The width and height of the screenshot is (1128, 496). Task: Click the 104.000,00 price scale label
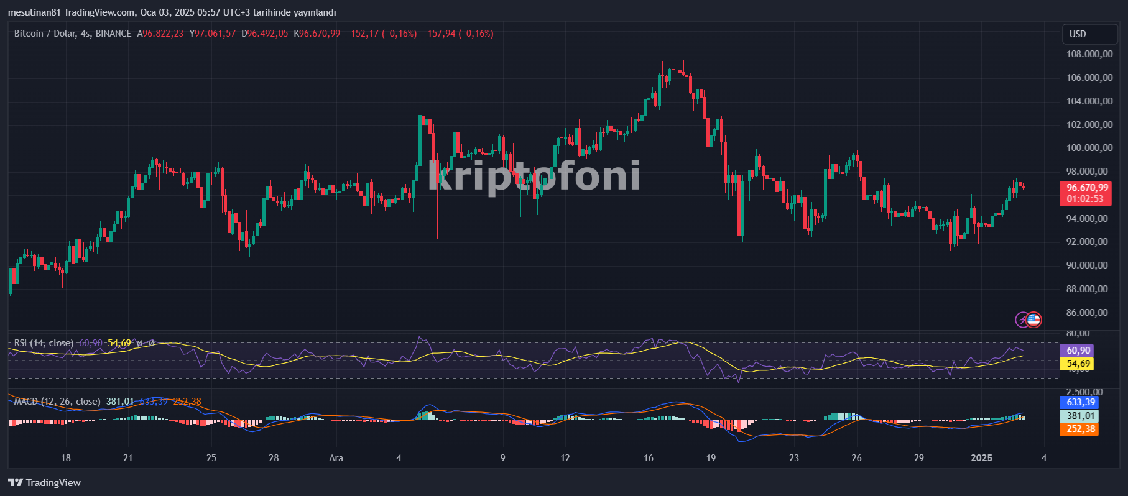click(x=1089, y=101)
